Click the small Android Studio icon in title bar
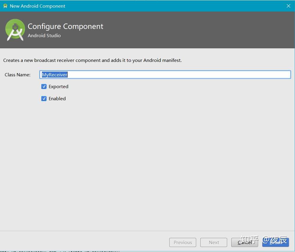This screenshot has height=252, width=295. pyautogui.click(x=5, y=6)
